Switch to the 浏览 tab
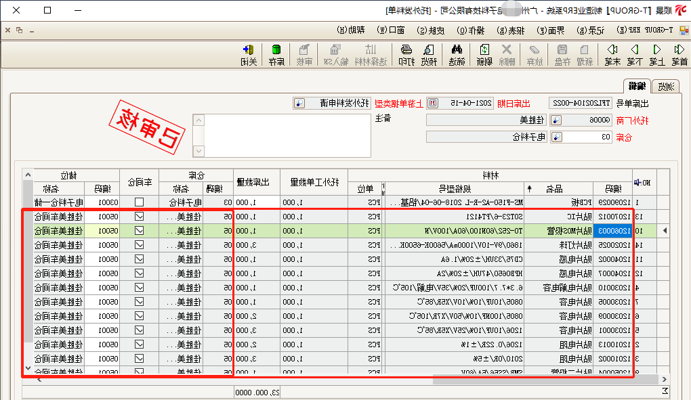Screen dimensions: 691x400 pos(665,86)
